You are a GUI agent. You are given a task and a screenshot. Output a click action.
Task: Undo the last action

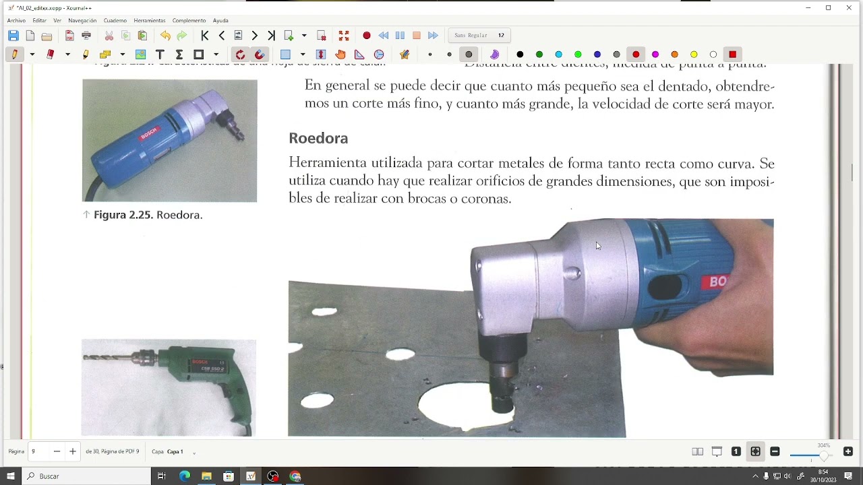tap(165, 36)
